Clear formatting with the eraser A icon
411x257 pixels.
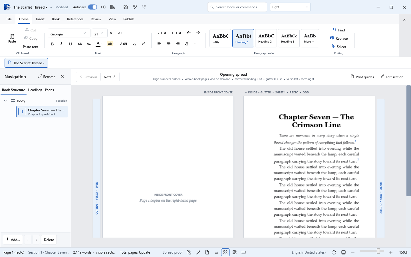coord(123,44)
